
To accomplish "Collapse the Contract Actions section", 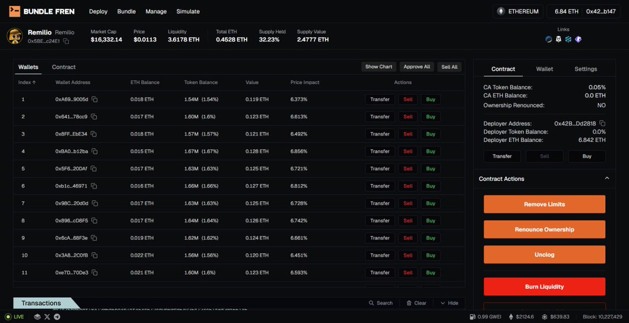I will click(607, 179).
